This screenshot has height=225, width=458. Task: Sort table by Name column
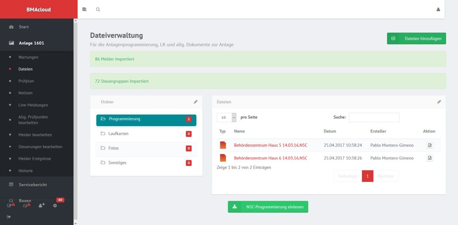coord(239,131)
